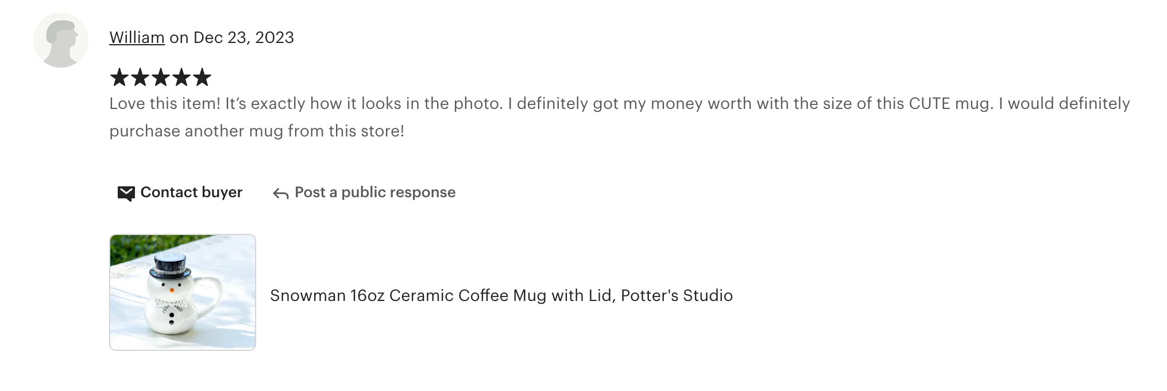
Task: Click the reply arrow icon
Action: (280, 194)
